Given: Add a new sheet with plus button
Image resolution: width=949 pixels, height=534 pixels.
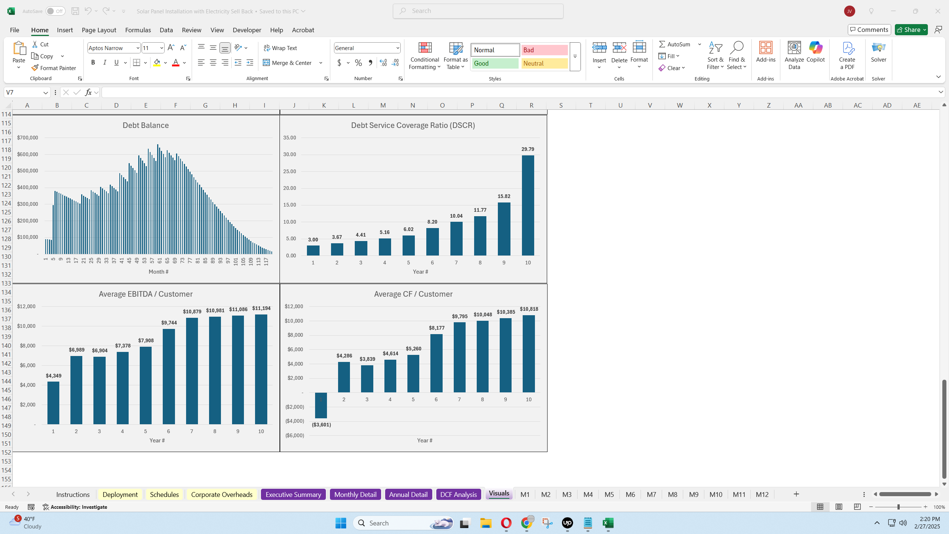Looking at the screenshot, I should (x=796, y=494).
